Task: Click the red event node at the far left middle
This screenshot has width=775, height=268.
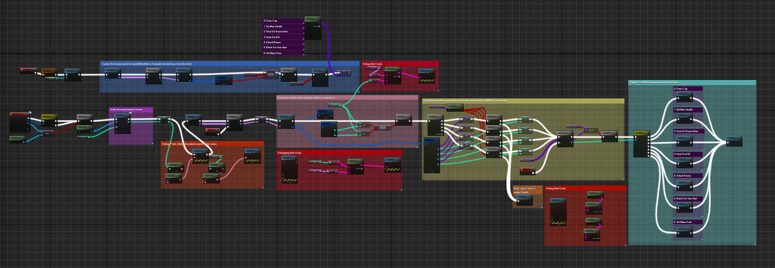Action: coord(19,114)
